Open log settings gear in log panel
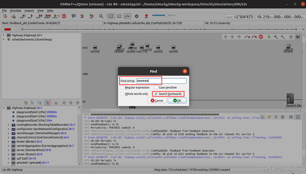 (x=283, y=117)
